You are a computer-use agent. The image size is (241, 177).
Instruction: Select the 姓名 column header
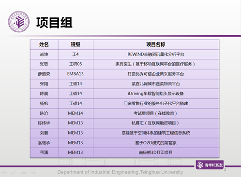[x=44, y=44]
